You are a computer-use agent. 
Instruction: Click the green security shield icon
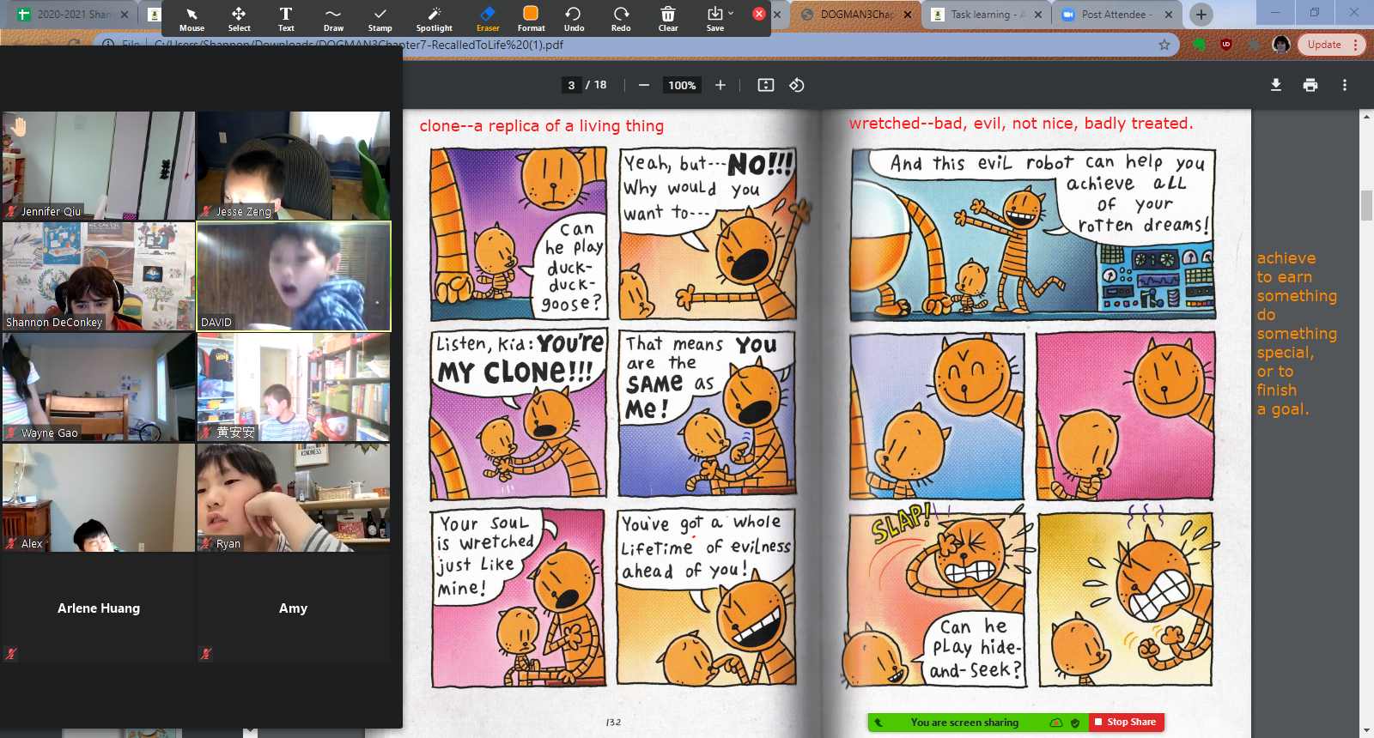pyautogui.click(x=1075, y=723)
